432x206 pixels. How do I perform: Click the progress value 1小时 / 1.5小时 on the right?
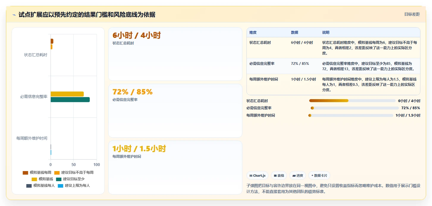point(408,115)
